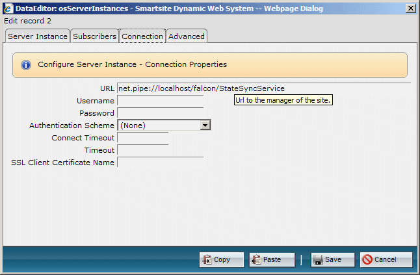Open the Authentication Scheme dropdown
This screenshot has width=420, height=275.
tap(164, 125)
